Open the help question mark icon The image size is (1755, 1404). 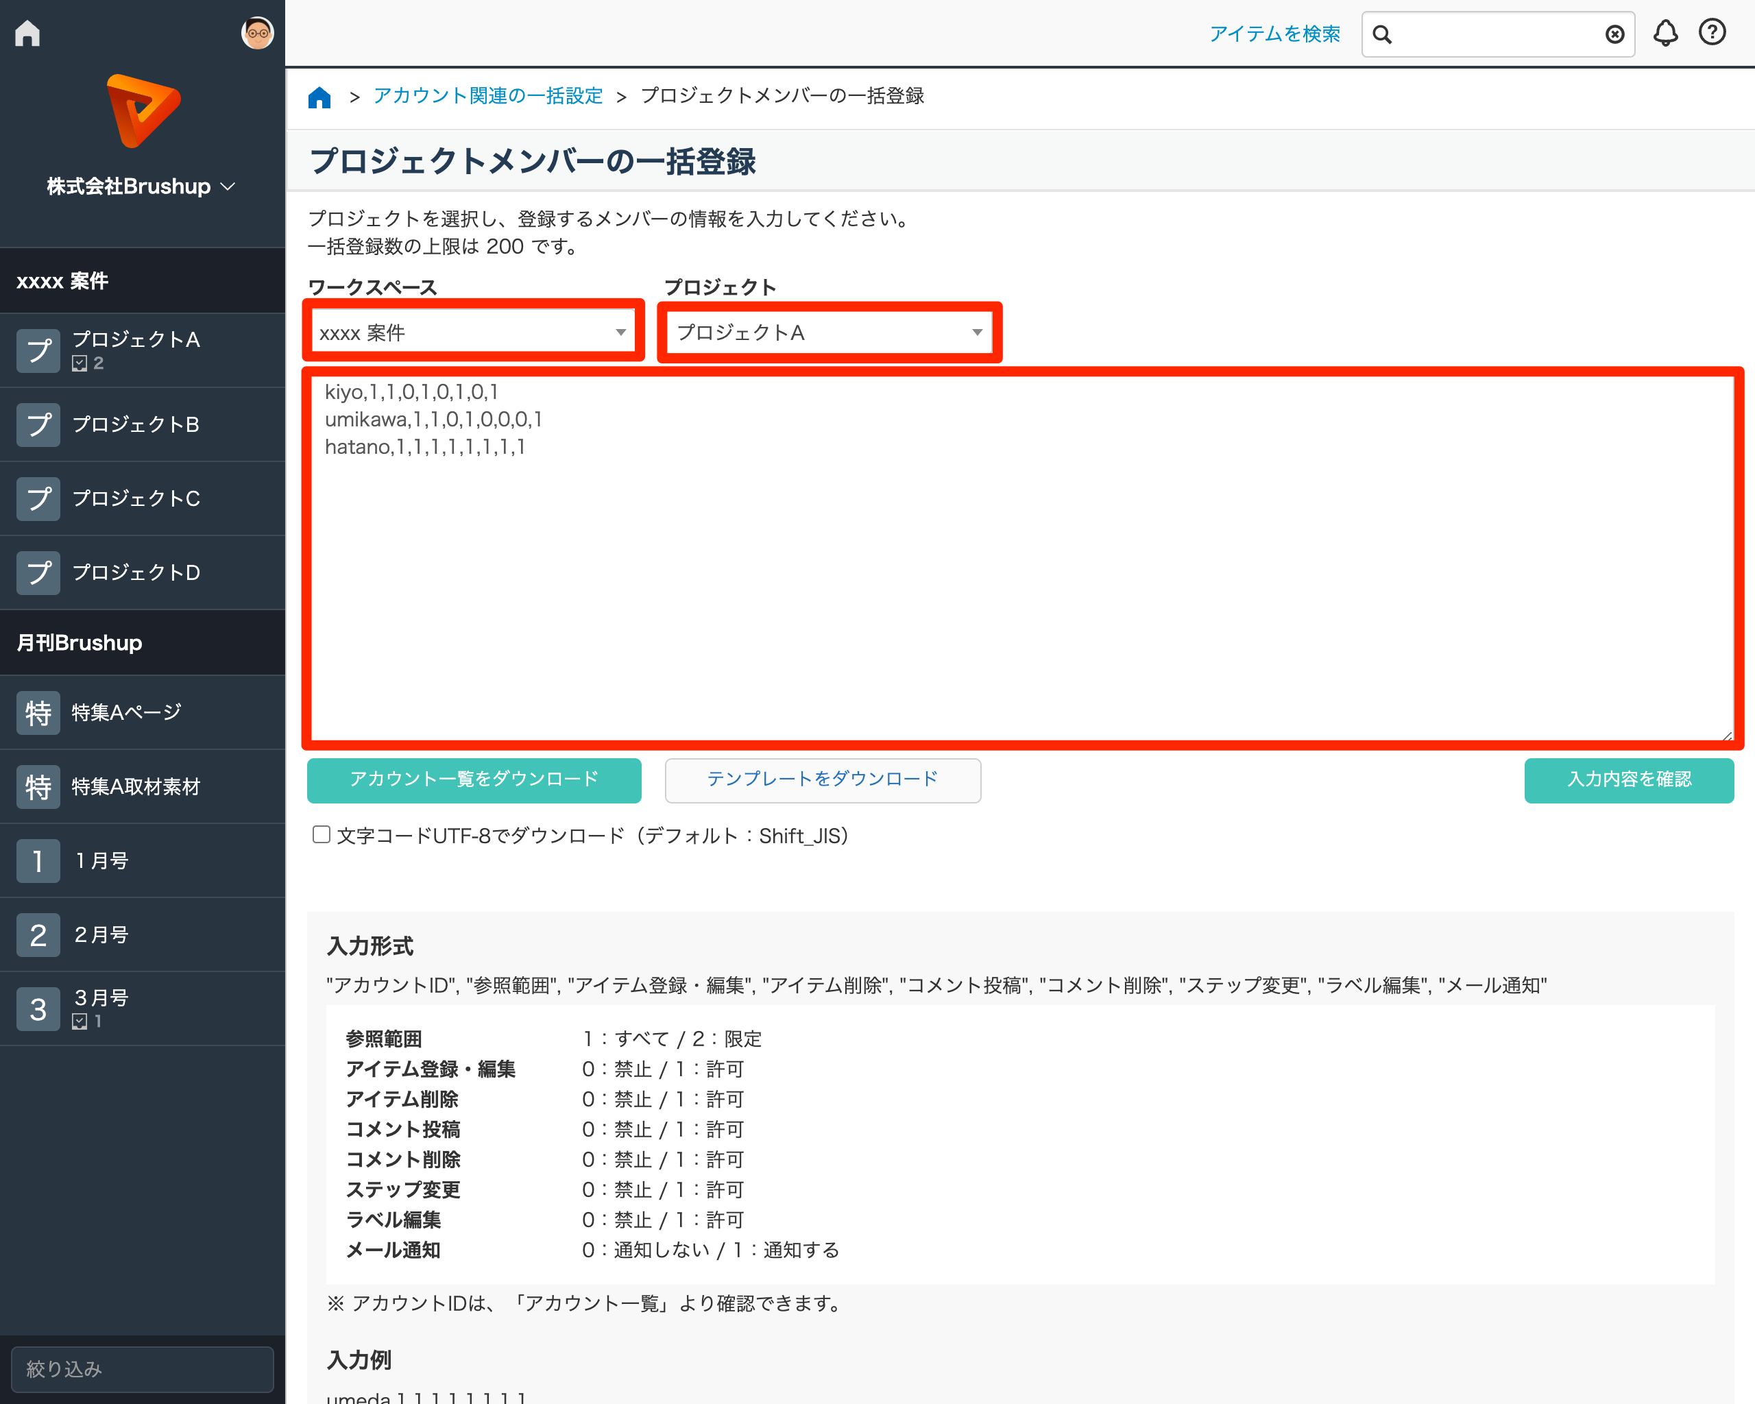1712,32
